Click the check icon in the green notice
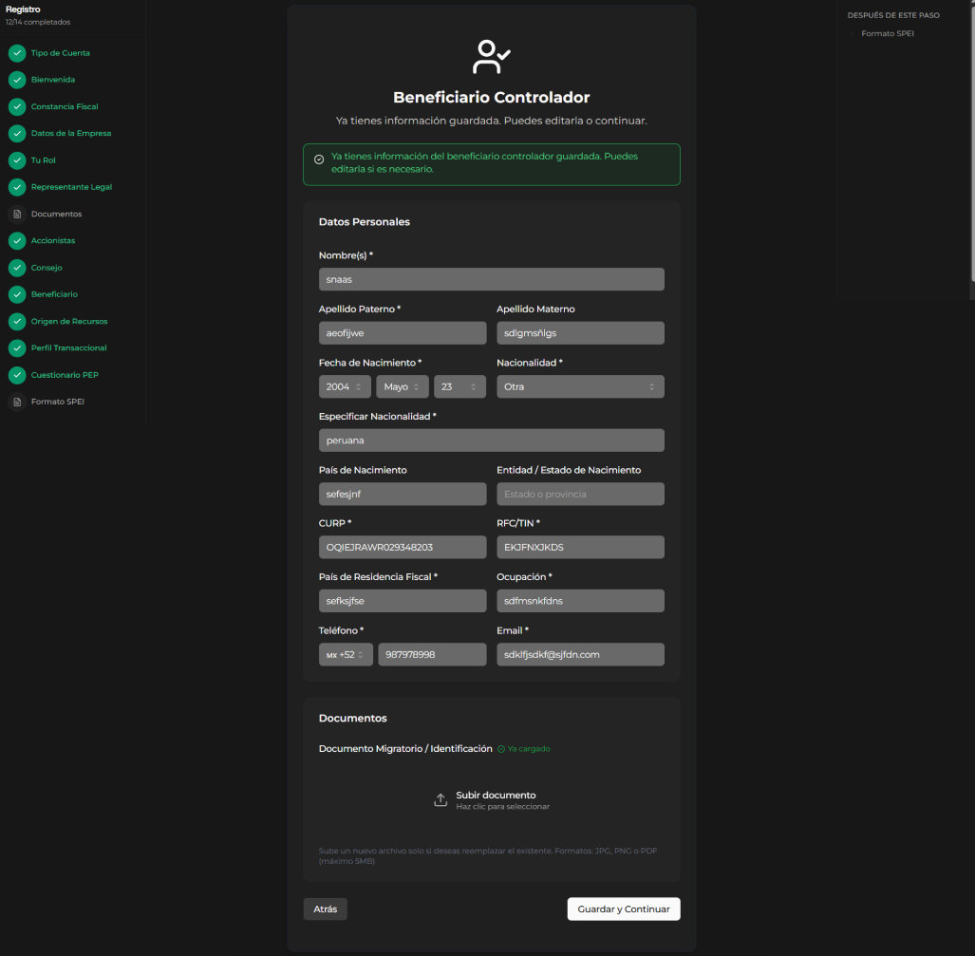The width and height of the screenshot is (975, 956). (319, 159)
